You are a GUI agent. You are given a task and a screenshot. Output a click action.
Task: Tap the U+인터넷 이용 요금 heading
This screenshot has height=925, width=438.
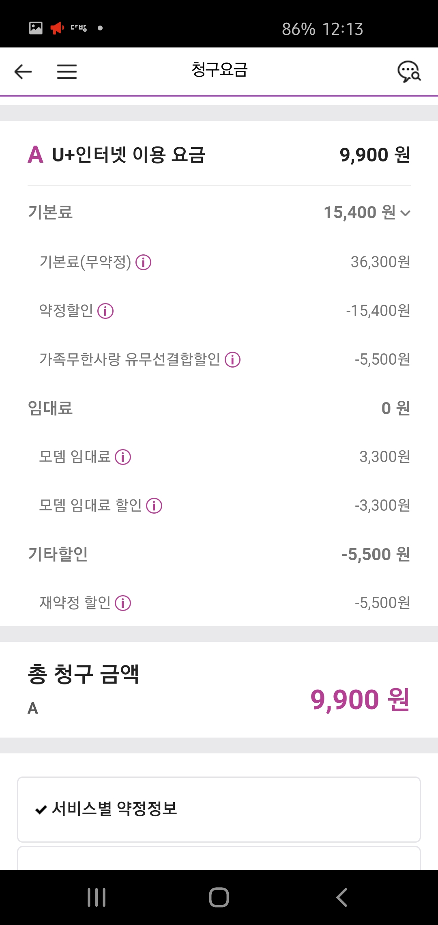pyautogui.click(x=128, y=155)
